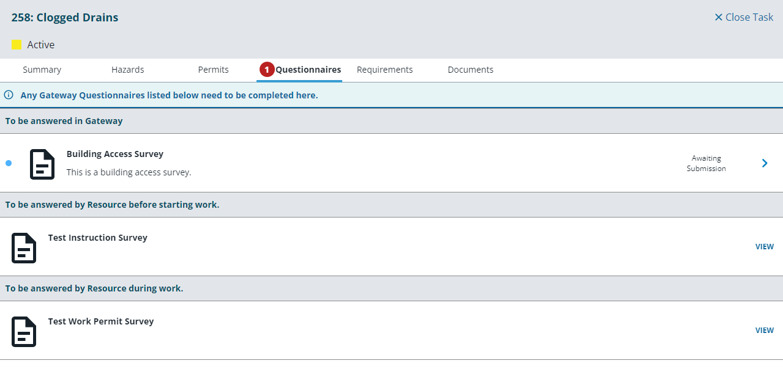
Task: Go to the Permits tab
Action: (213, 70)
